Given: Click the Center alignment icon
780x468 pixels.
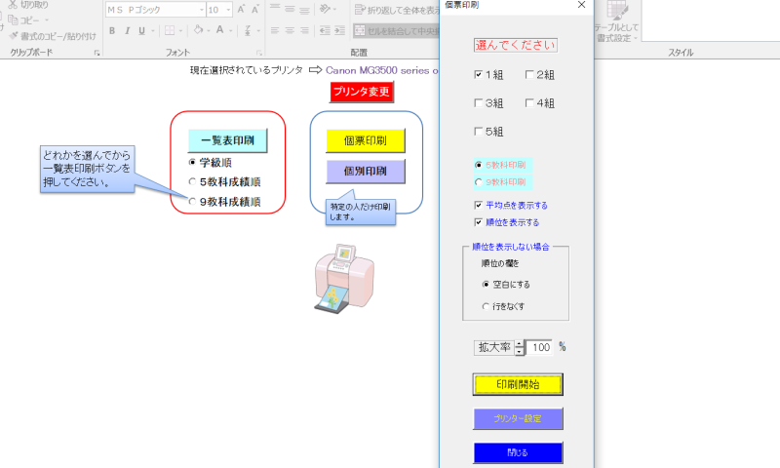Looking at the screenshot, I should click(x=290, y=31).
